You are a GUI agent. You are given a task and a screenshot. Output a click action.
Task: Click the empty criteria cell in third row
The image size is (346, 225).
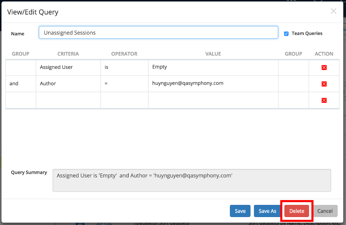click(x=68, y=100)
